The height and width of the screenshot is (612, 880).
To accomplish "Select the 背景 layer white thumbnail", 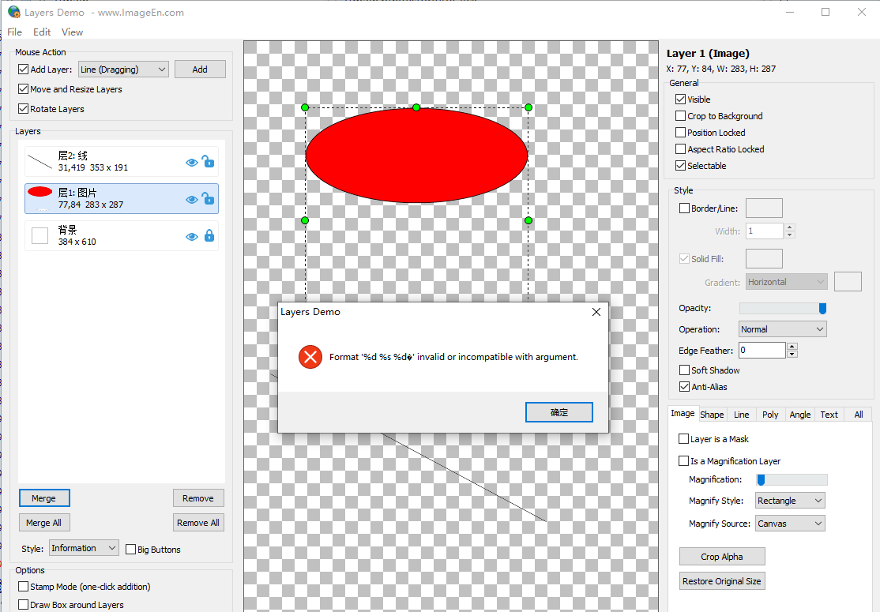I will (x=39, y=235).
